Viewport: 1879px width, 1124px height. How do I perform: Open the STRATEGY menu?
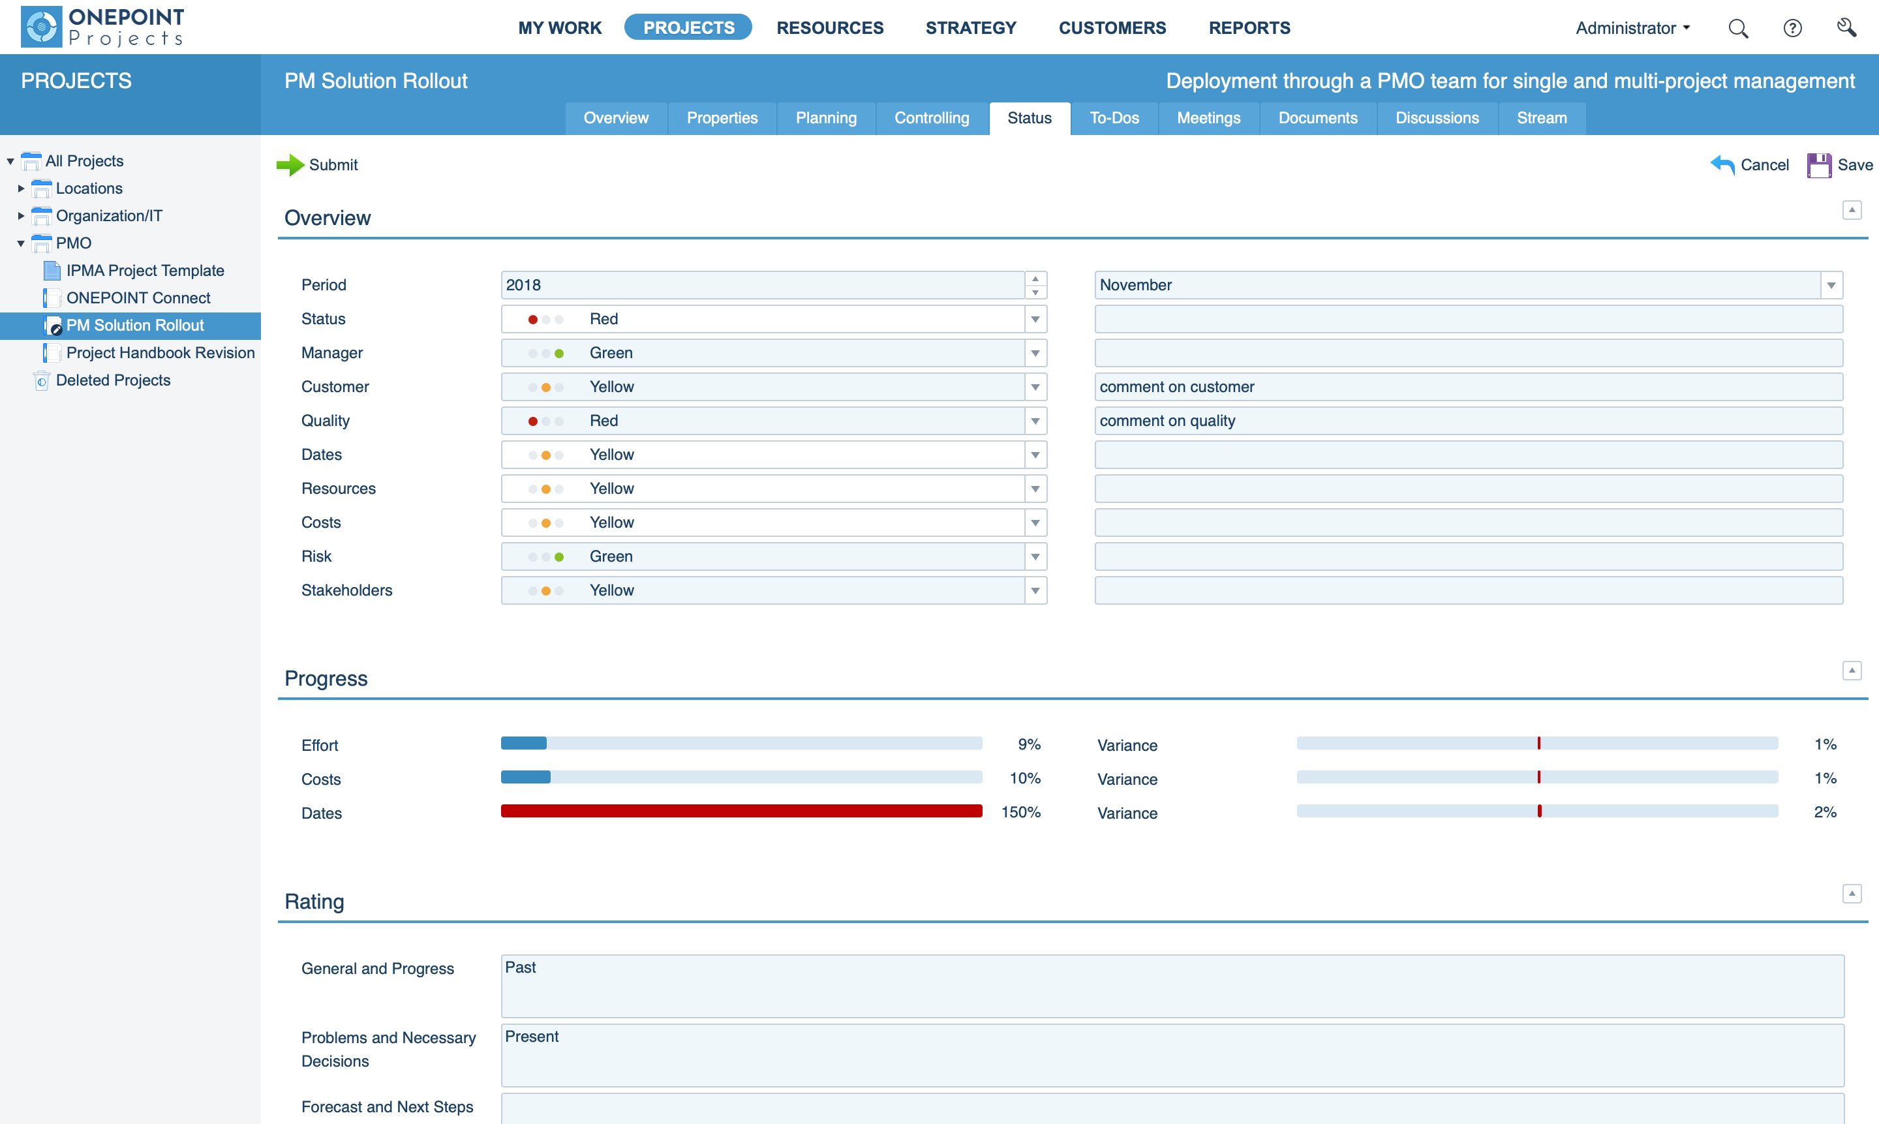coord(971,28)
